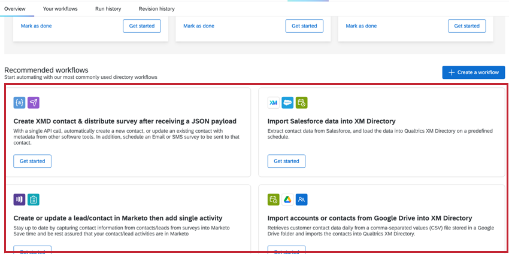
Task: Click the rightmost top Get started button
Action: tap(467, 26)
